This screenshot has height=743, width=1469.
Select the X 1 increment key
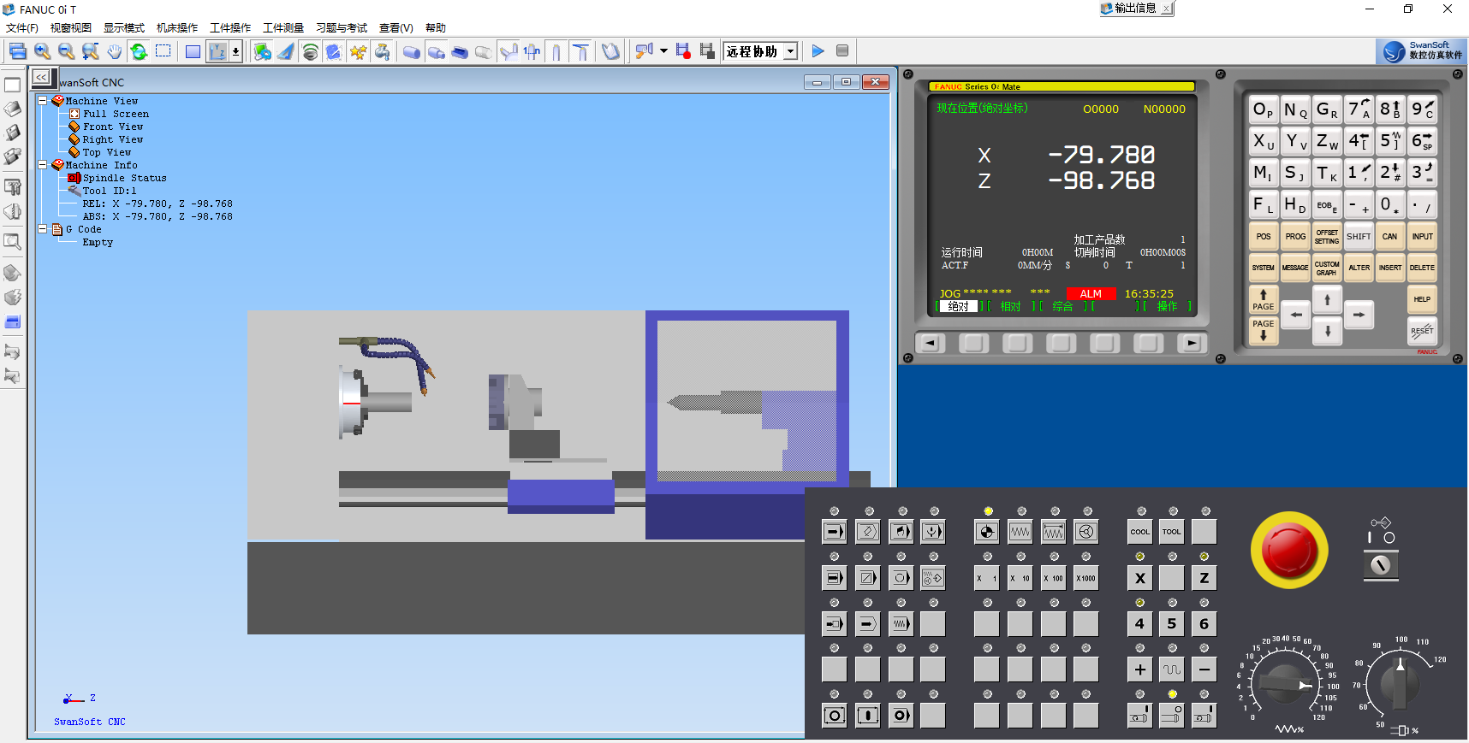click(x=986, y=578)
